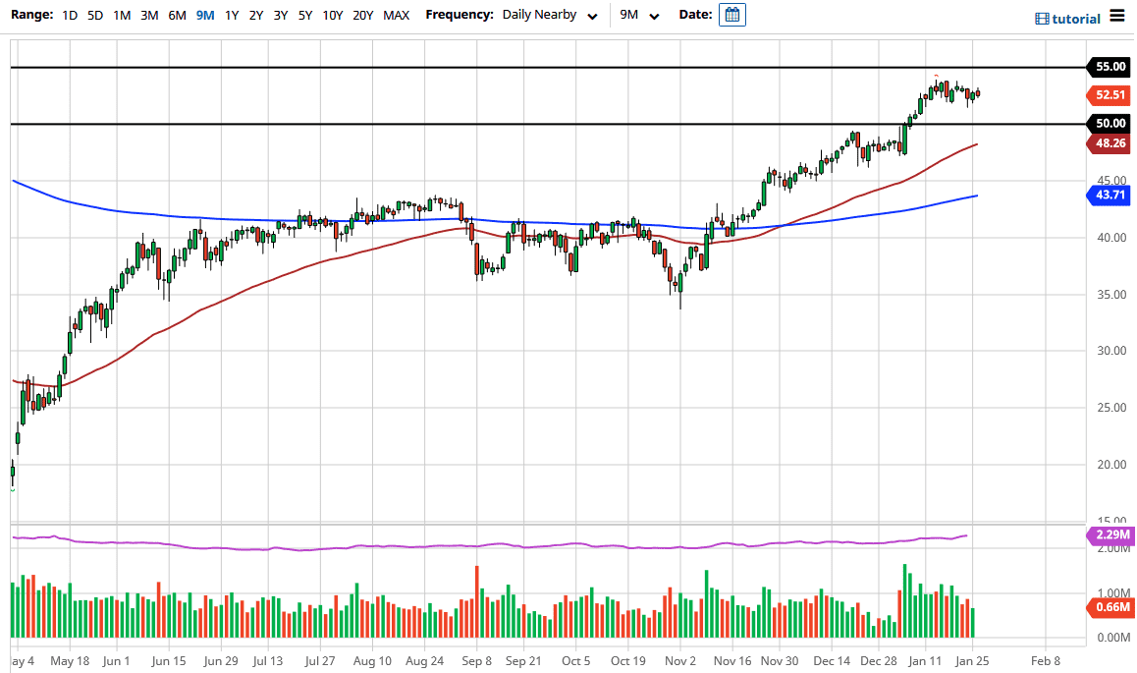Select the 10Y range option
Viewport: 1137px width, 673px height.
[x=332, y=15]
